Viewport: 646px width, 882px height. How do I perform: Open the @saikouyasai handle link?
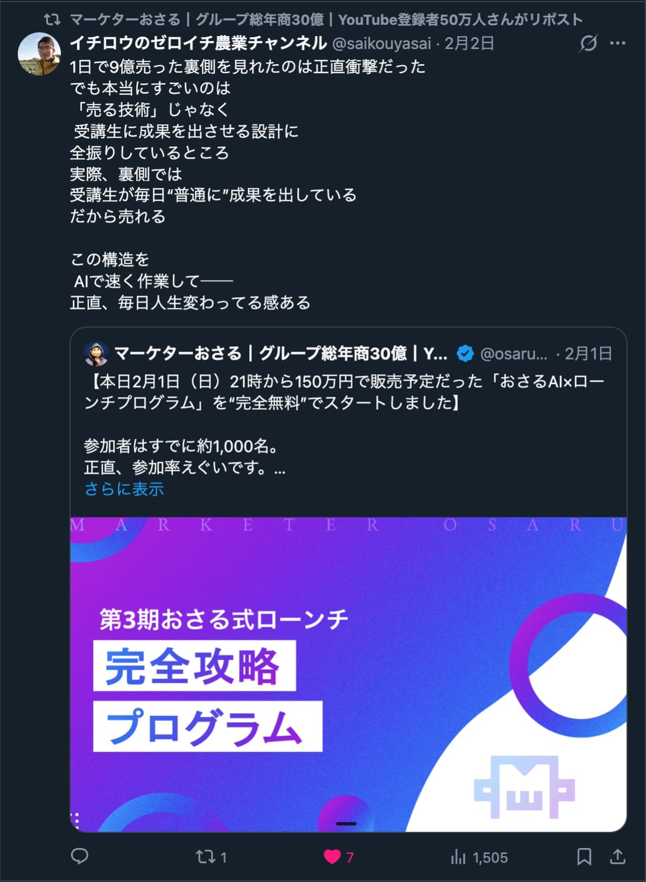pyautogui.click(x=382, y=43)
